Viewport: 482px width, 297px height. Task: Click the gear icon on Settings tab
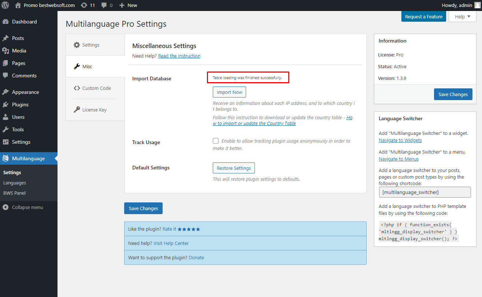[x=77, y=45]
